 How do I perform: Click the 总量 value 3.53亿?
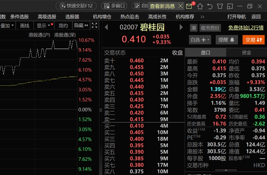(x=257, y=89)
